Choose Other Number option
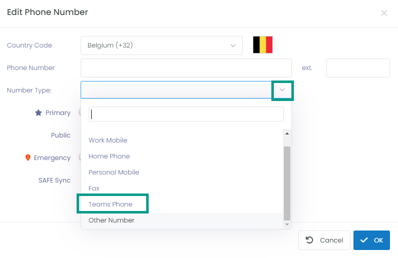 (112, 220)
